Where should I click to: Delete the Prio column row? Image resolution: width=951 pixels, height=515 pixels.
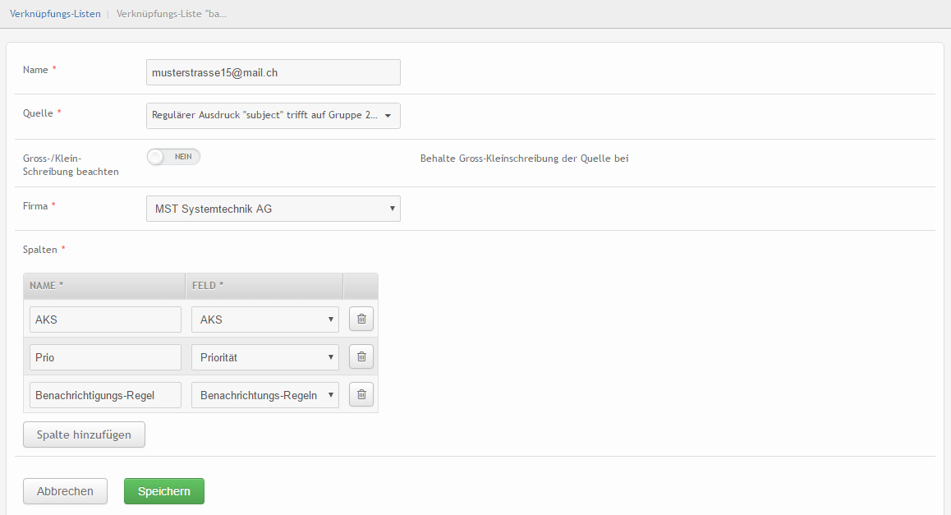[361, 356]
